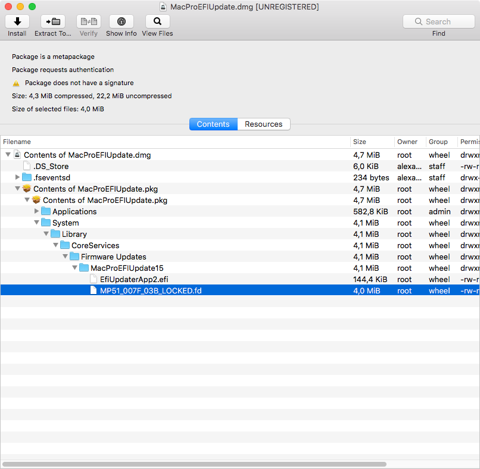Click the MP51_007F_03B_LOCKED.fd file icon
This screenshot has height=469, width=480.
click(x=93, y=290)
